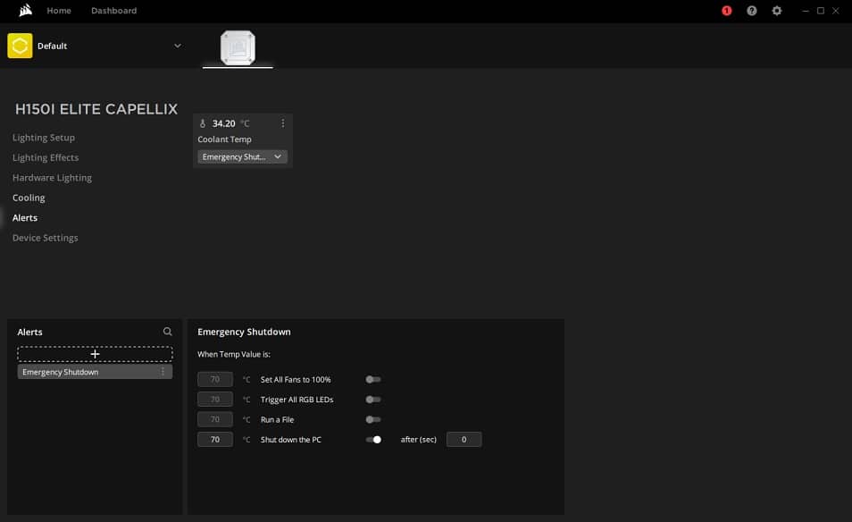Screen dimensions: 852x522
Task: Click the Corsair sails logo icon
Action: (25, 11)
